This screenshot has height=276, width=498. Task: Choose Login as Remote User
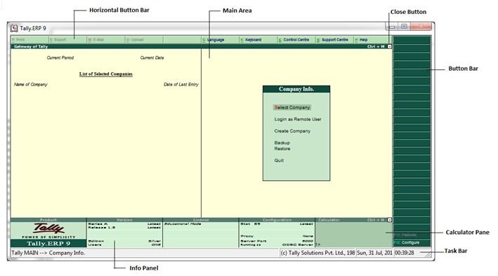click(298, 119)
